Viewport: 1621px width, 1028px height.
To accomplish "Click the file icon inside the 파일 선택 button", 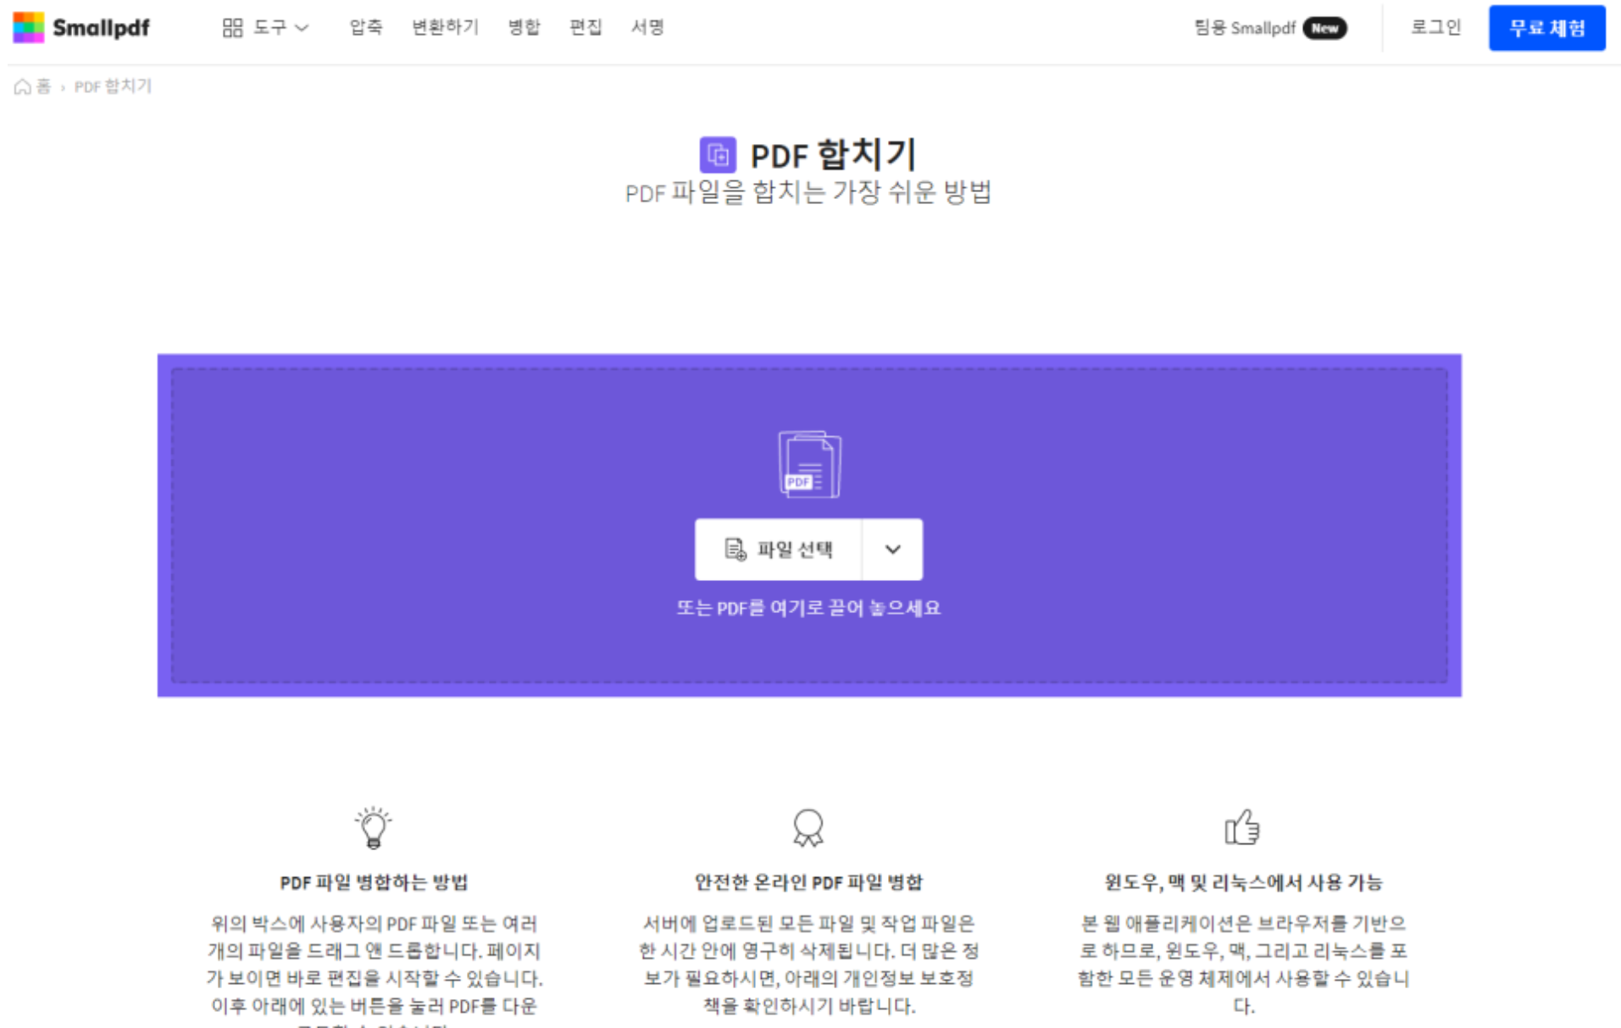I will click(734, 549).
